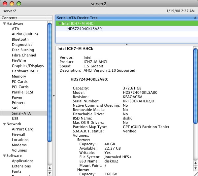Collapse the Software disclosure triangle
198x176 pixels.
(x=4, y=156)
